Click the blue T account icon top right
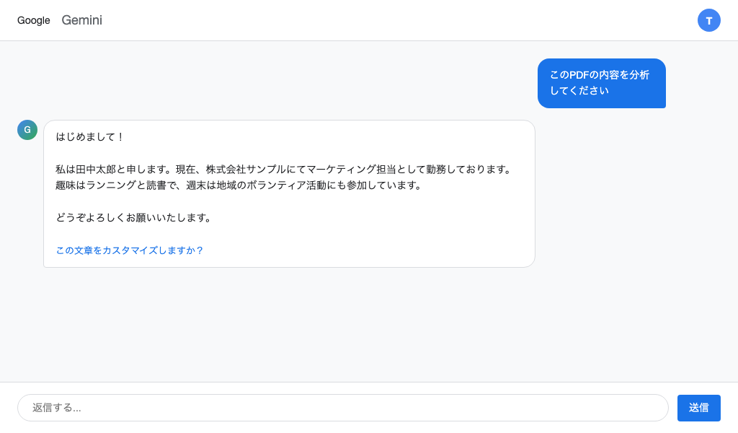This screenshot has width=738, height=433. click(x=709, y=20)
